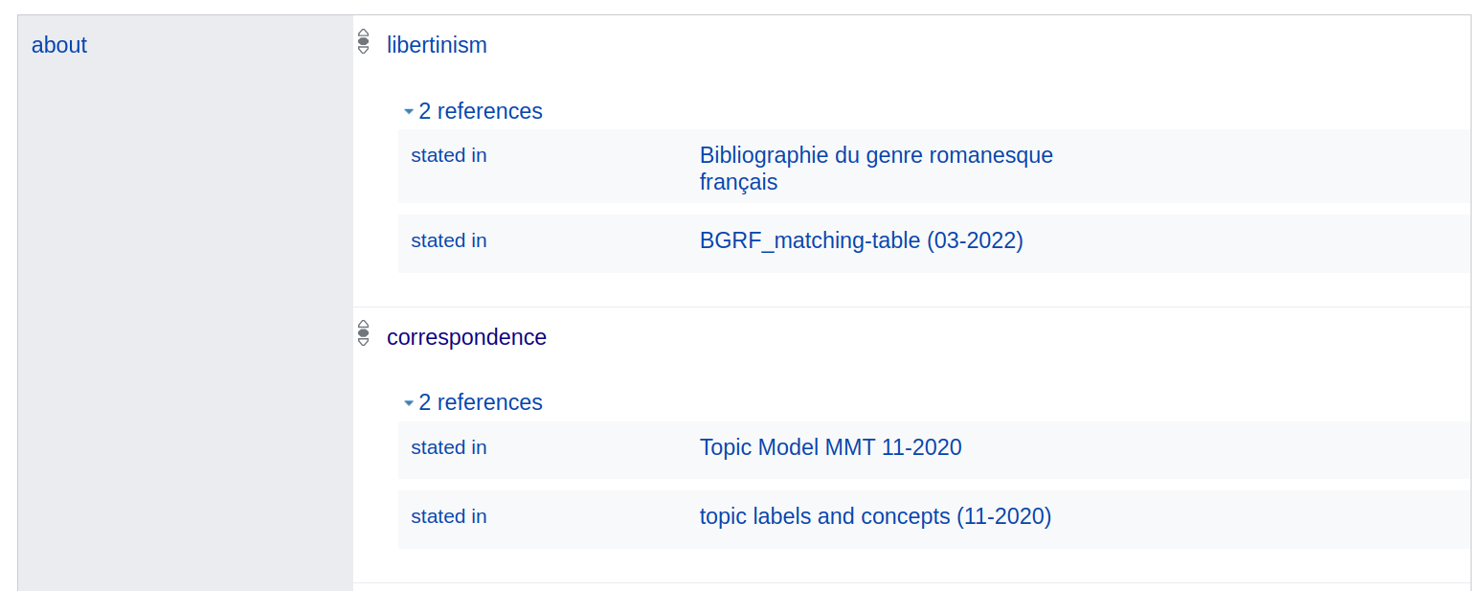Click 'stated in' beside BGRF_matching-table
This screenshot has width=1484, height=591.
coord(449,240)
